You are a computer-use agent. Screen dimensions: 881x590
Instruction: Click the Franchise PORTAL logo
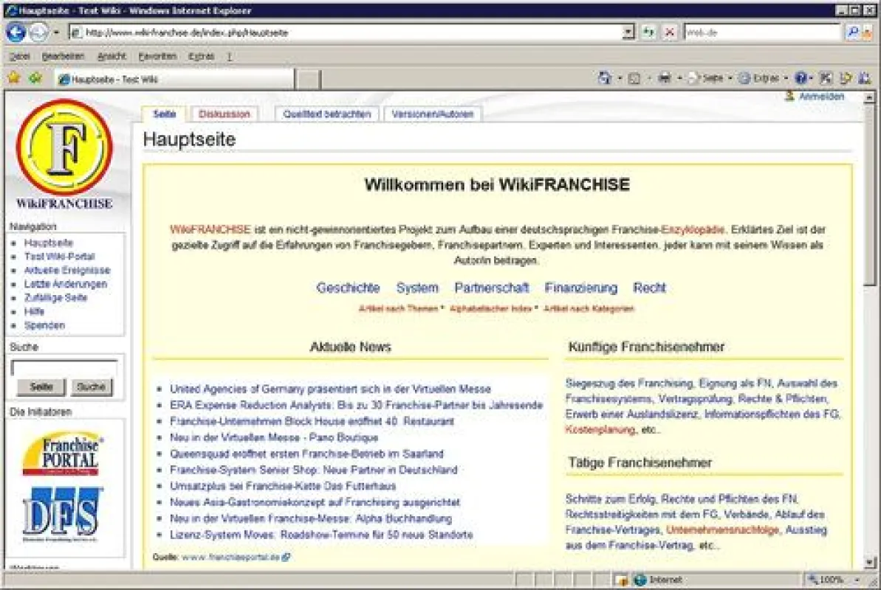(62, 454)
